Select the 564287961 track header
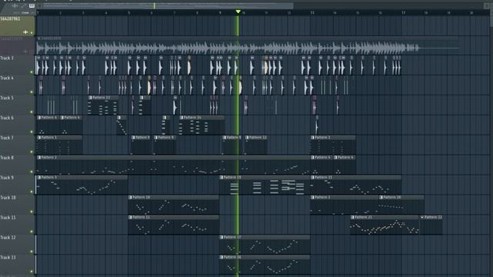 click(x=17, y=25)
